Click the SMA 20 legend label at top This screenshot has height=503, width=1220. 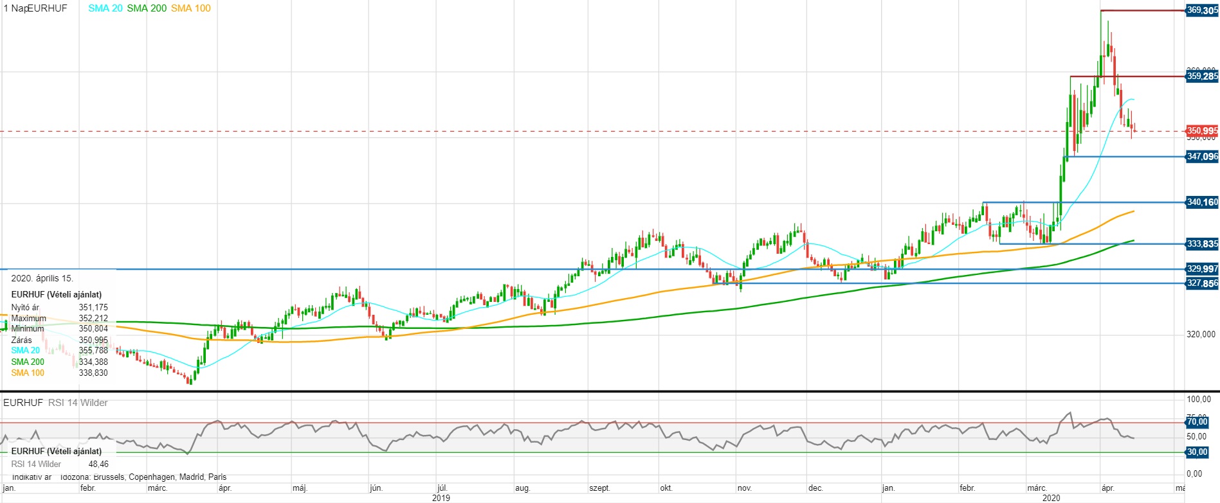point(105,8)
